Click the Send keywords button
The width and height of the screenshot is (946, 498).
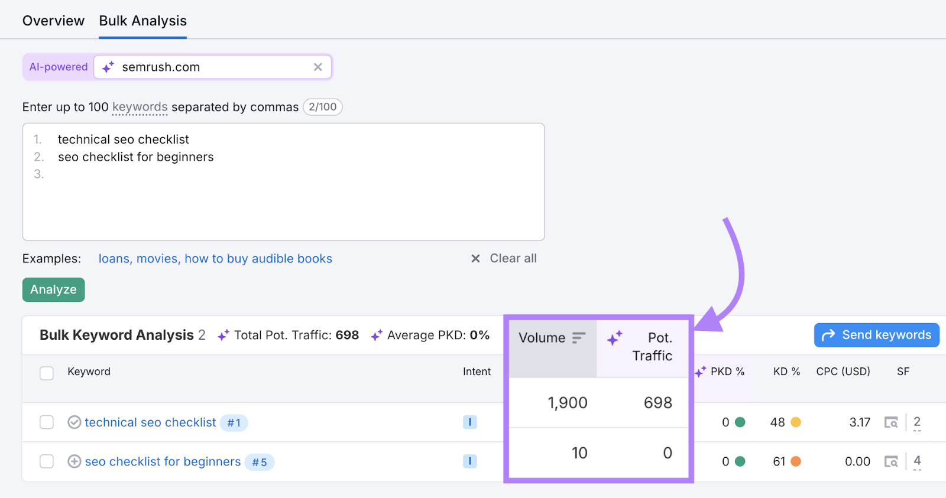[x=876, y=335]
